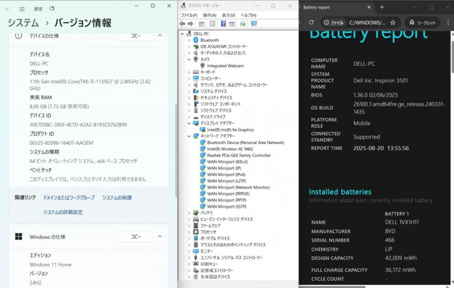The width and height of the screenshot is (454, 288).
Task: Click the Settings window vertical scrollbar
Action: point(176,151)
